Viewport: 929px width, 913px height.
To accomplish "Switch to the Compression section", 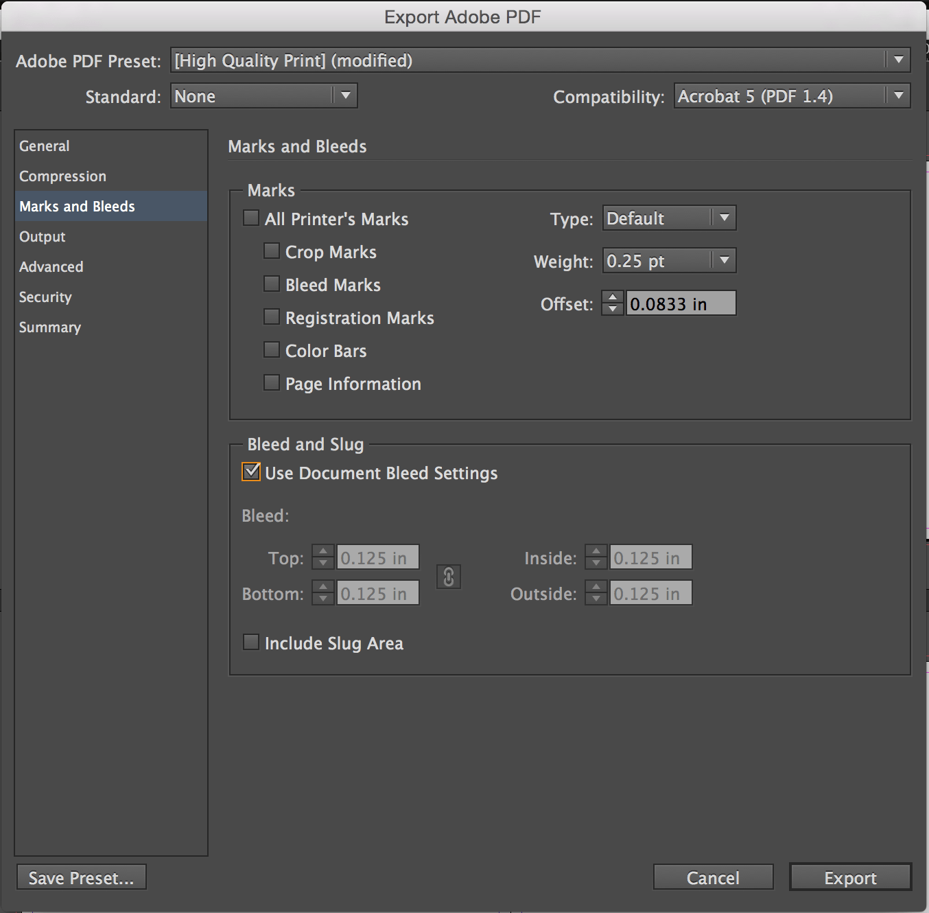I will [62, 176].
